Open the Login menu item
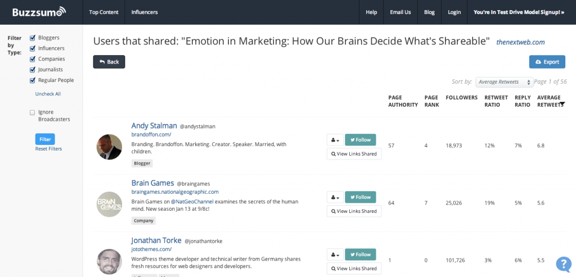Screen dimensions: 576x277 coord(454,12)
